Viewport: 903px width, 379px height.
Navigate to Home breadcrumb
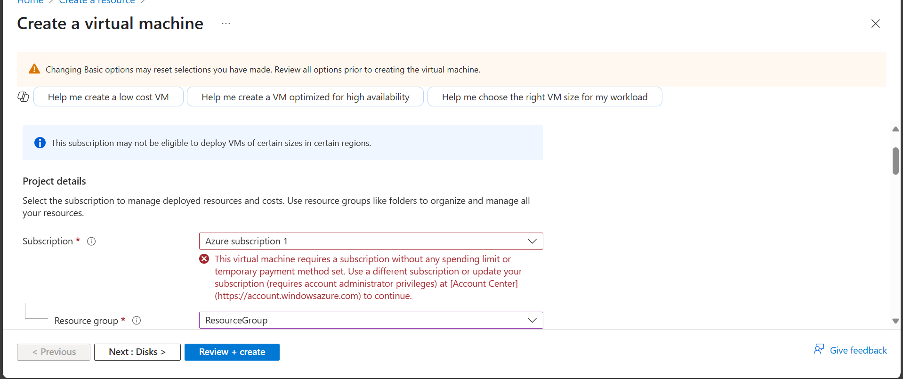[x=30, y=2]
